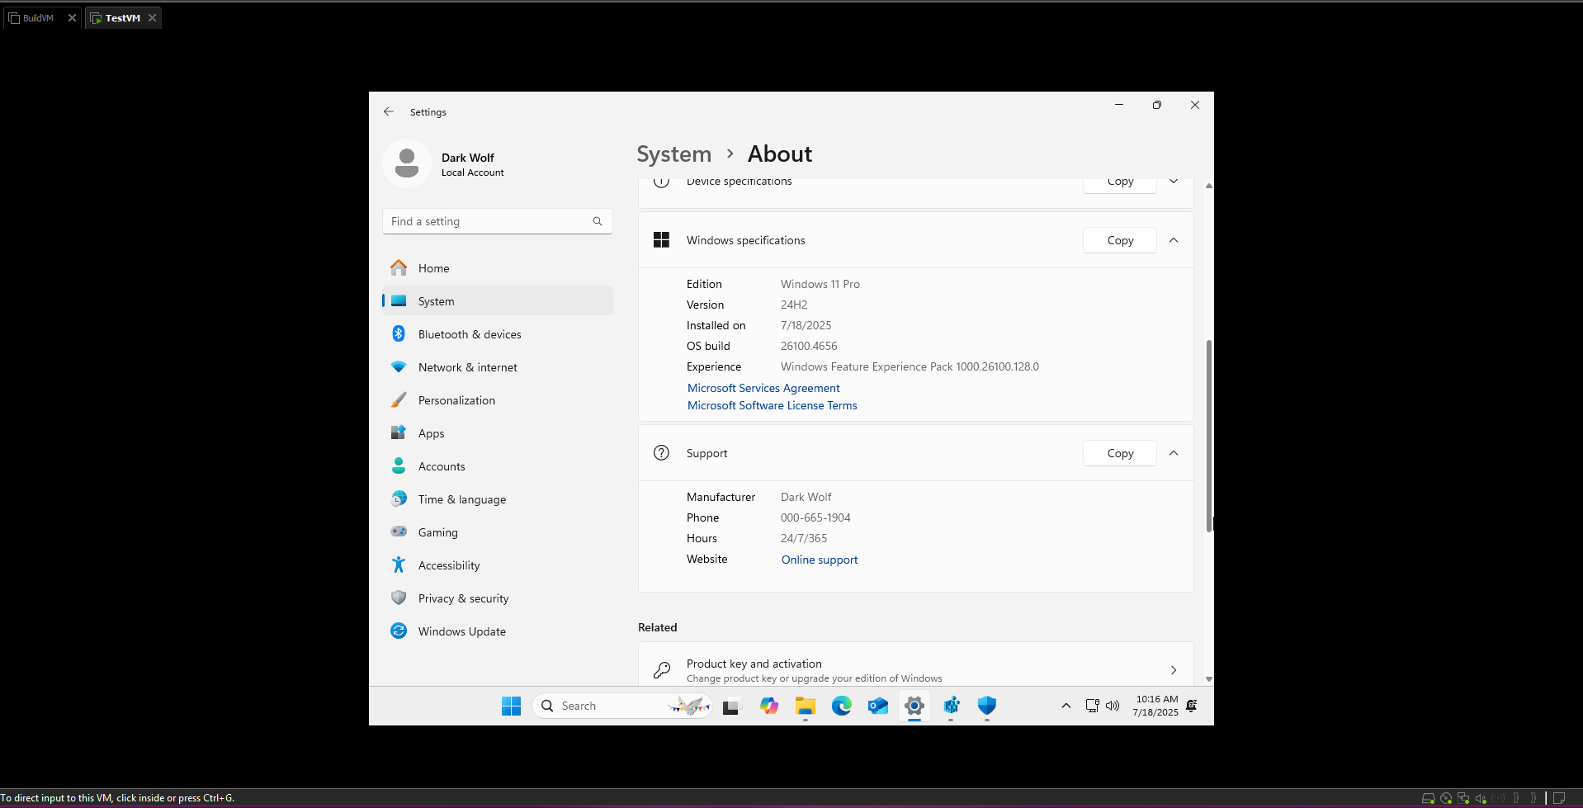Image resolution: width=1583 pixels, height=808 pixels.
Task: Open Windows Security shield on taskbar
Action: pyautogui.click(x=987, y=706)
